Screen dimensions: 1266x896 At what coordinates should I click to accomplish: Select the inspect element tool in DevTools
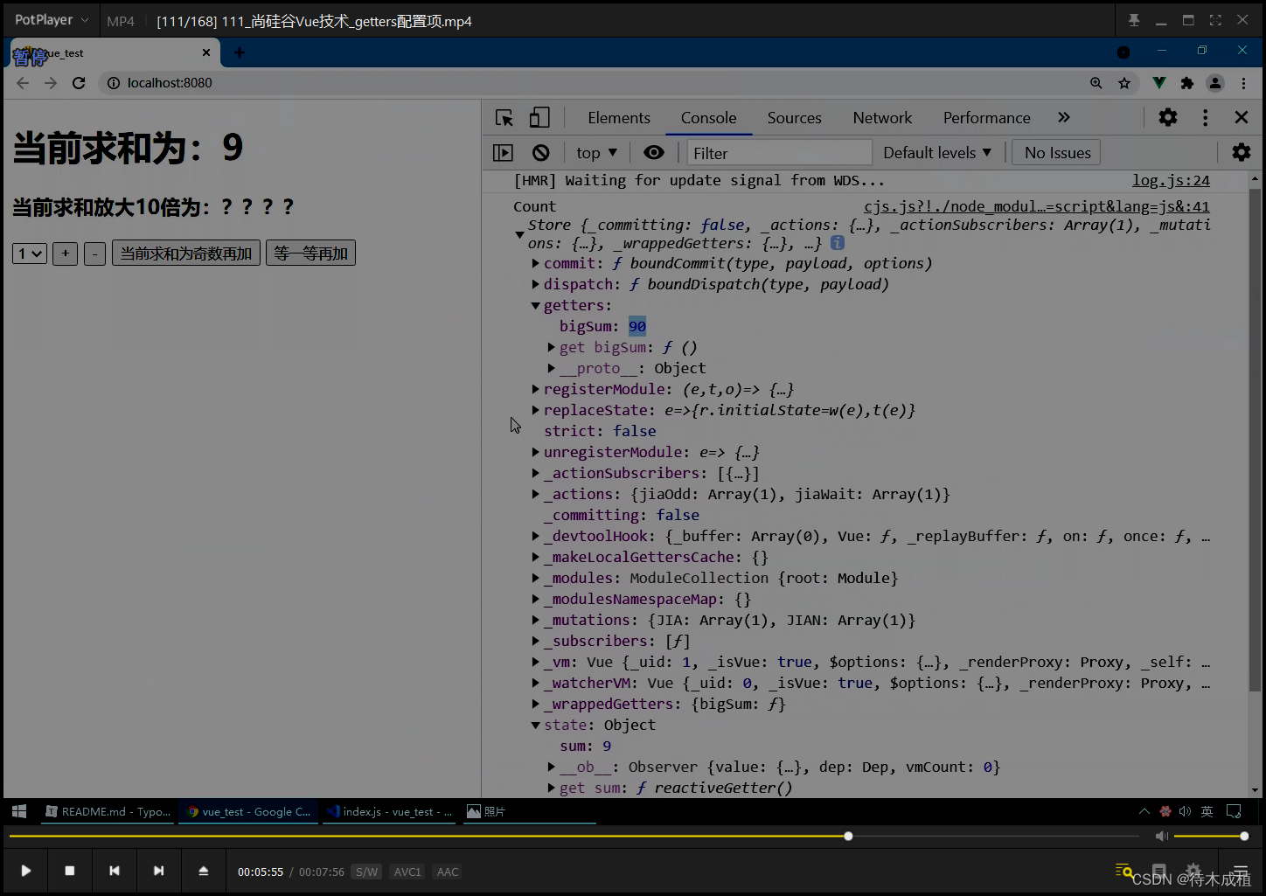(503, 116)
